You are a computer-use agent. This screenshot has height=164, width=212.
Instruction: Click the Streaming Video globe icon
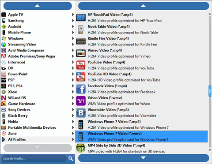pyautogui.click(x=4, y=45)
